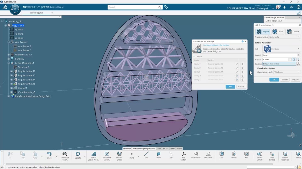Open the user account dropdown arrow
The width and height of the screenshot is (302, 169).
pyautogui.click(x=273, y=8)
